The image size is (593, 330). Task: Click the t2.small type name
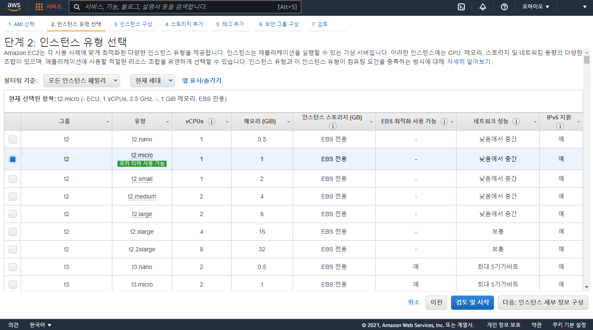[x=142, y=179]
